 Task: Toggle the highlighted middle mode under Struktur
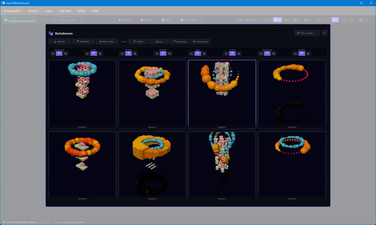coord(302,53)
